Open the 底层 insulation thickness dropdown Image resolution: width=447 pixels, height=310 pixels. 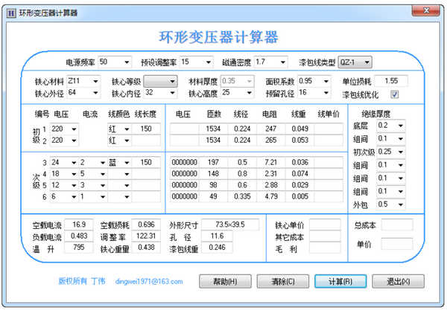pyautogui.click(x=401, y=126)
